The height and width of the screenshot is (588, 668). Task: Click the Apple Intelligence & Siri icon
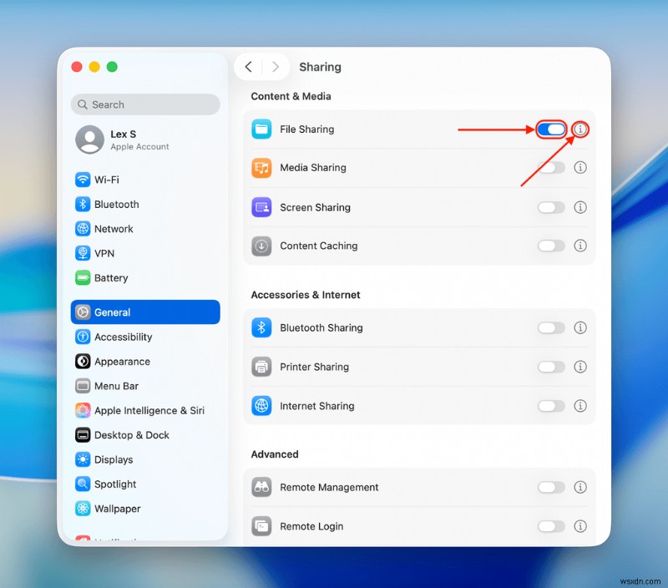click(x=83, y=410)
